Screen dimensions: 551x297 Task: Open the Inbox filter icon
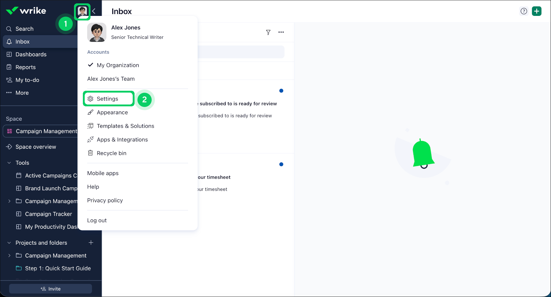268,32
